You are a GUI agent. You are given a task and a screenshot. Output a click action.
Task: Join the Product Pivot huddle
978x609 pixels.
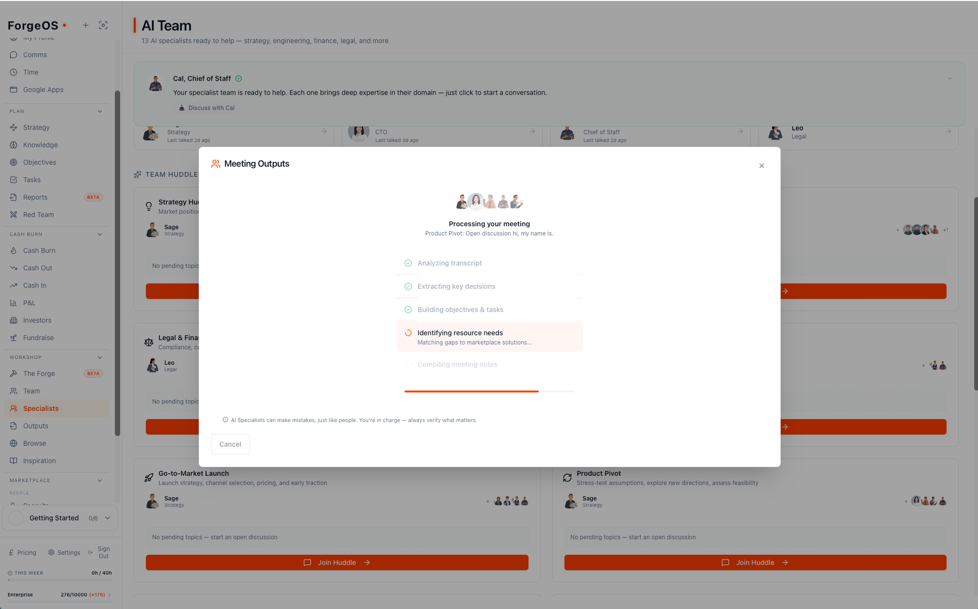coord(755,563)
